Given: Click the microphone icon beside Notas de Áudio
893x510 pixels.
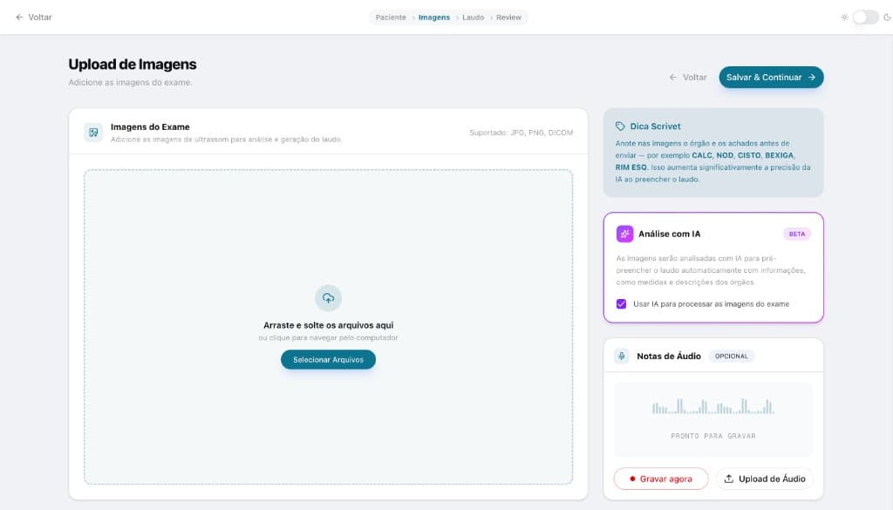Looking at the screenshot, I should pos(621,357).
